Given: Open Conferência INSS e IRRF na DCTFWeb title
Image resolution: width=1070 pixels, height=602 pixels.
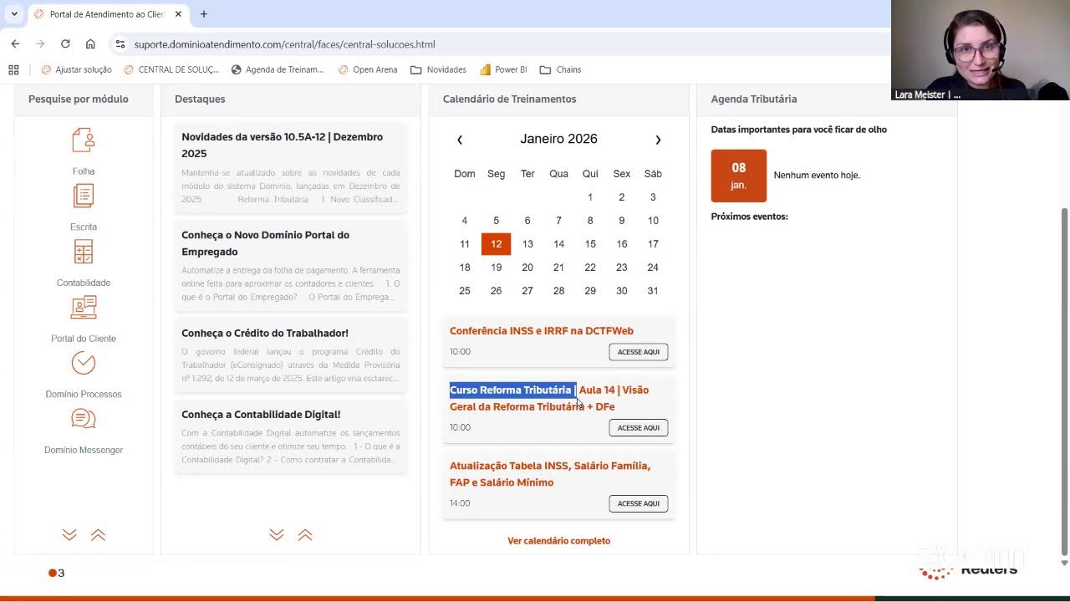Looking at the screenshot, I should [542, 331].
